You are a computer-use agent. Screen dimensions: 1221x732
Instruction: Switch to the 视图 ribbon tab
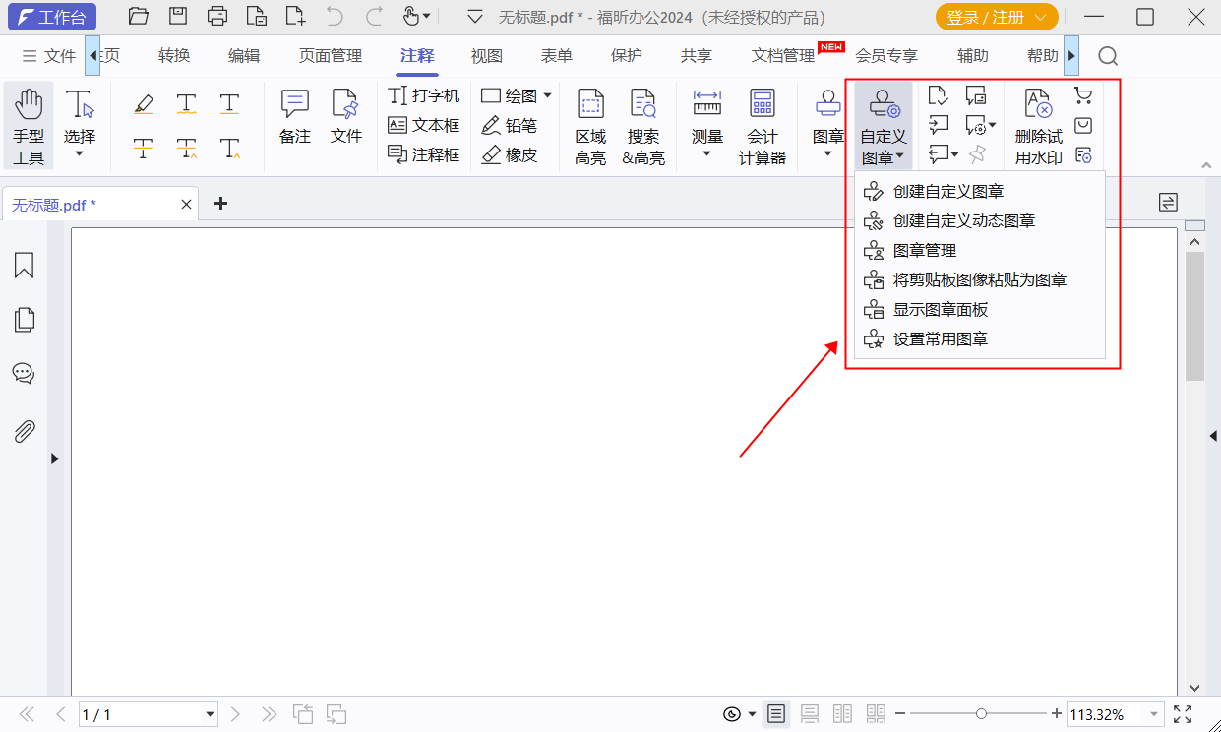click(486, 56)
